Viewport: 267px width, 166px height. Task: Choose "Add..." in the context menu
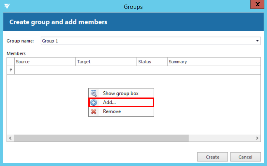coord(110,102)
